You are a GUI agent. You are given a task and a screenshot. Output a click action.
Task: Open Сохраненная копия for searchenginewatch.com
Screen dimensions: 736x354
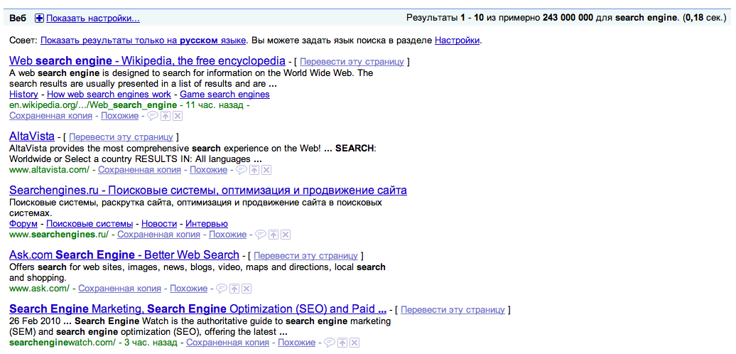pos(227,342)
